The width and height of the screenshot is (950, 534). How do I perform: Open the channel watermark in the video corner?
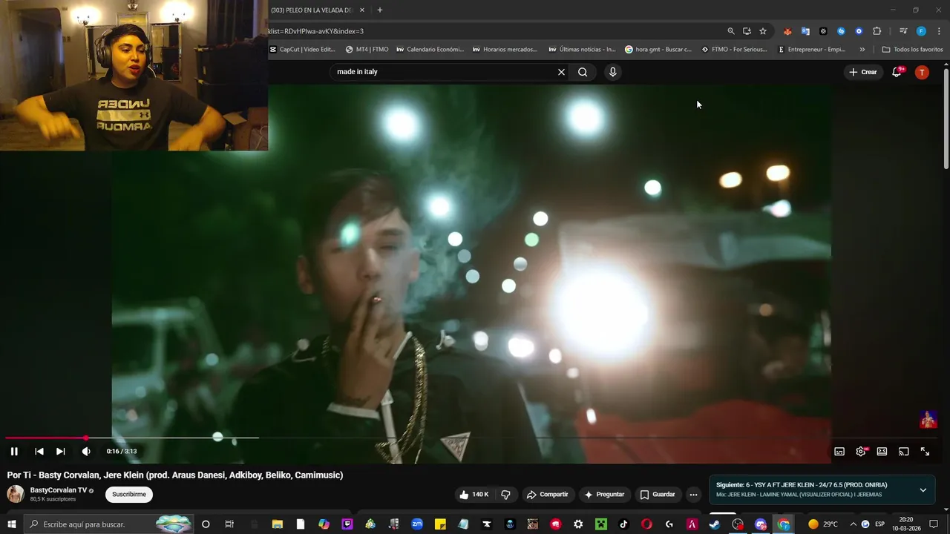pyautogui.click(x=928, y=419)
